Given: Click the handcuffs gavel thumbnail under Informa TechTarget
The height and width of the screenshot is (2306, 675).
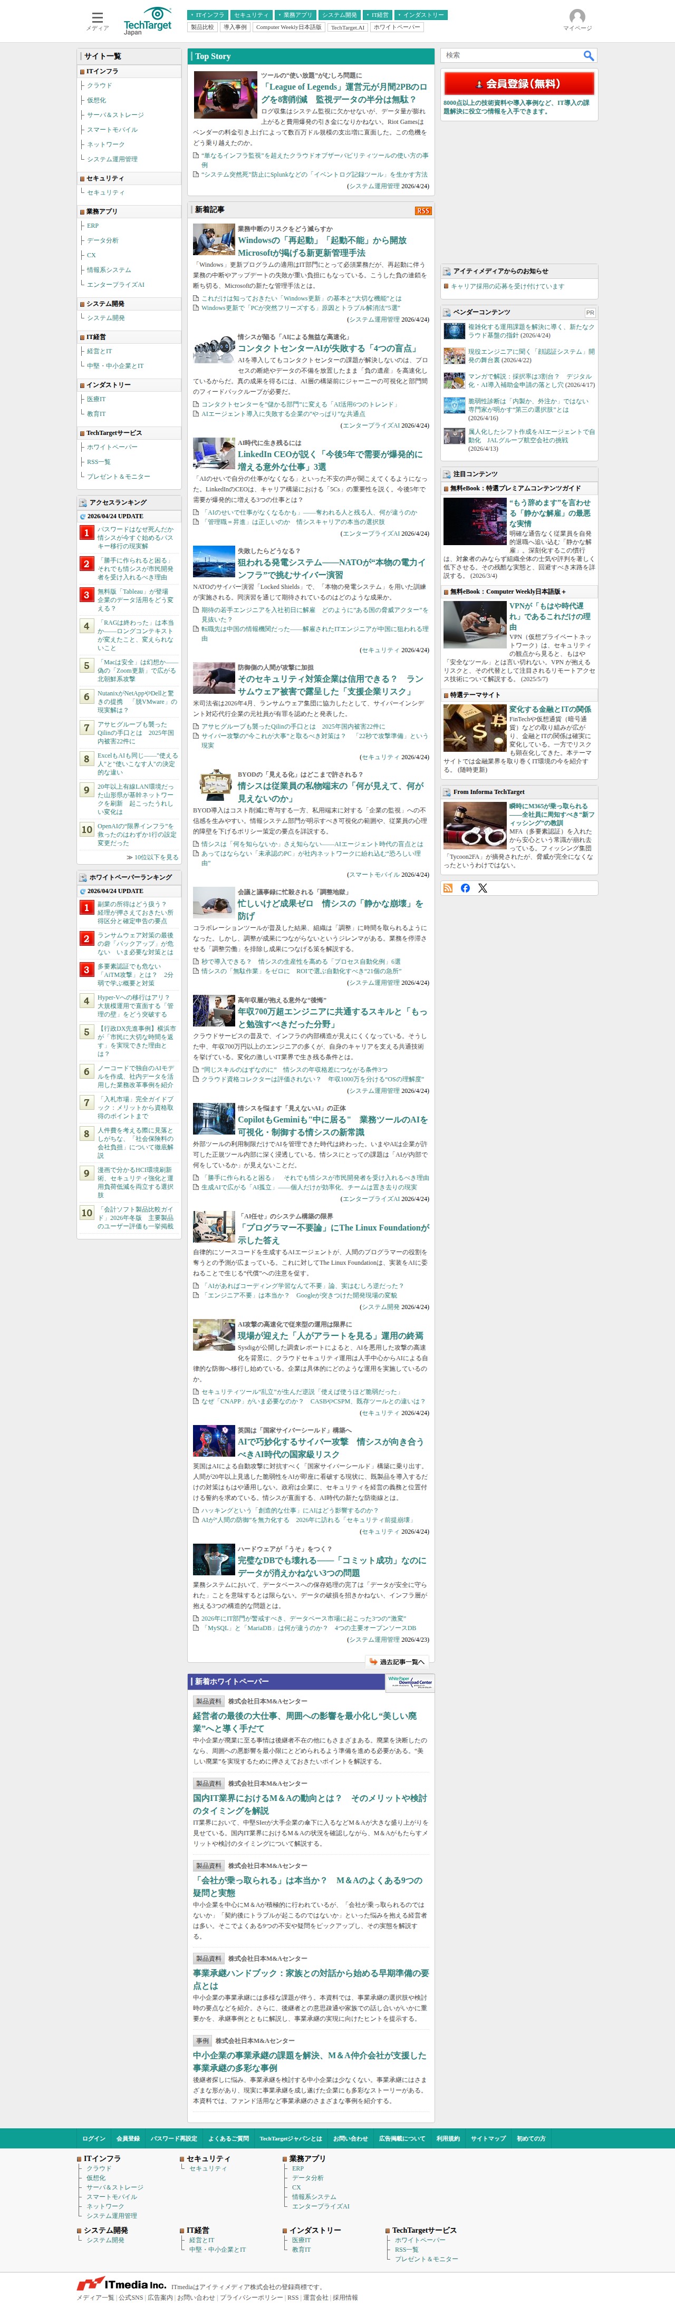Looking at the screenshot, I should [x=475, y=825].
